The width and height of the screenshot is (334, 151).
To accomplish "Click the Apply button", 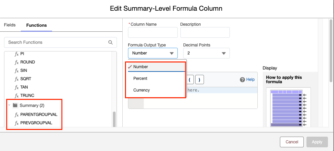I will [x=317, y=142].
